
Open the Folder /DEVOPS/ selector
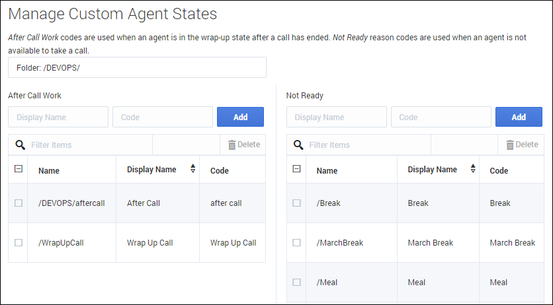[x=137, y=67]
